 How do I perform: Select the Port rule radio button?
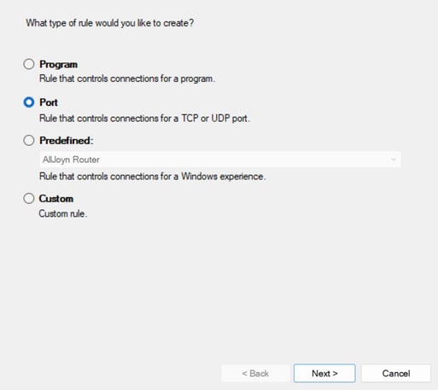click(x=29, y=102)
